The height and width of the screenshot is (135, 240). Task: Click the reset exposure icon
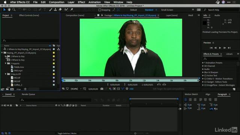[x=127, y=89]
